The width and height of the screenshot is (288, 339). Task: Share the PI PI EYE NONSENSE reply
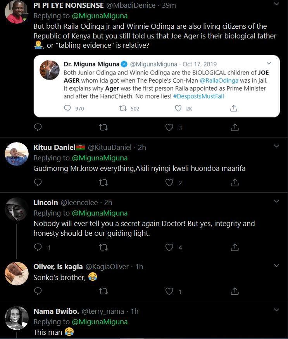235,127
